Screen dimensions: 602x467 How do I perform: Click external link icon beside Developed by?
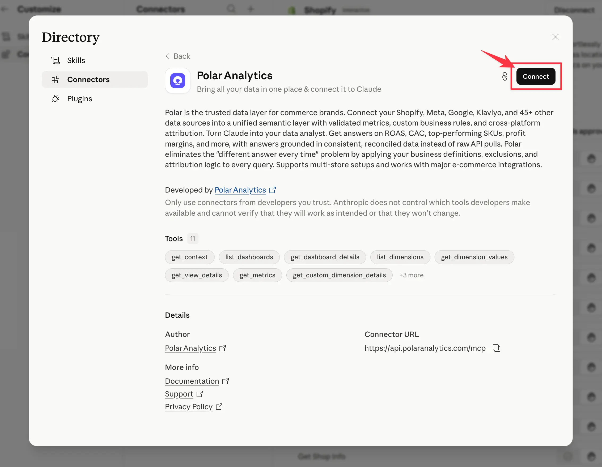tap(272, 190)
